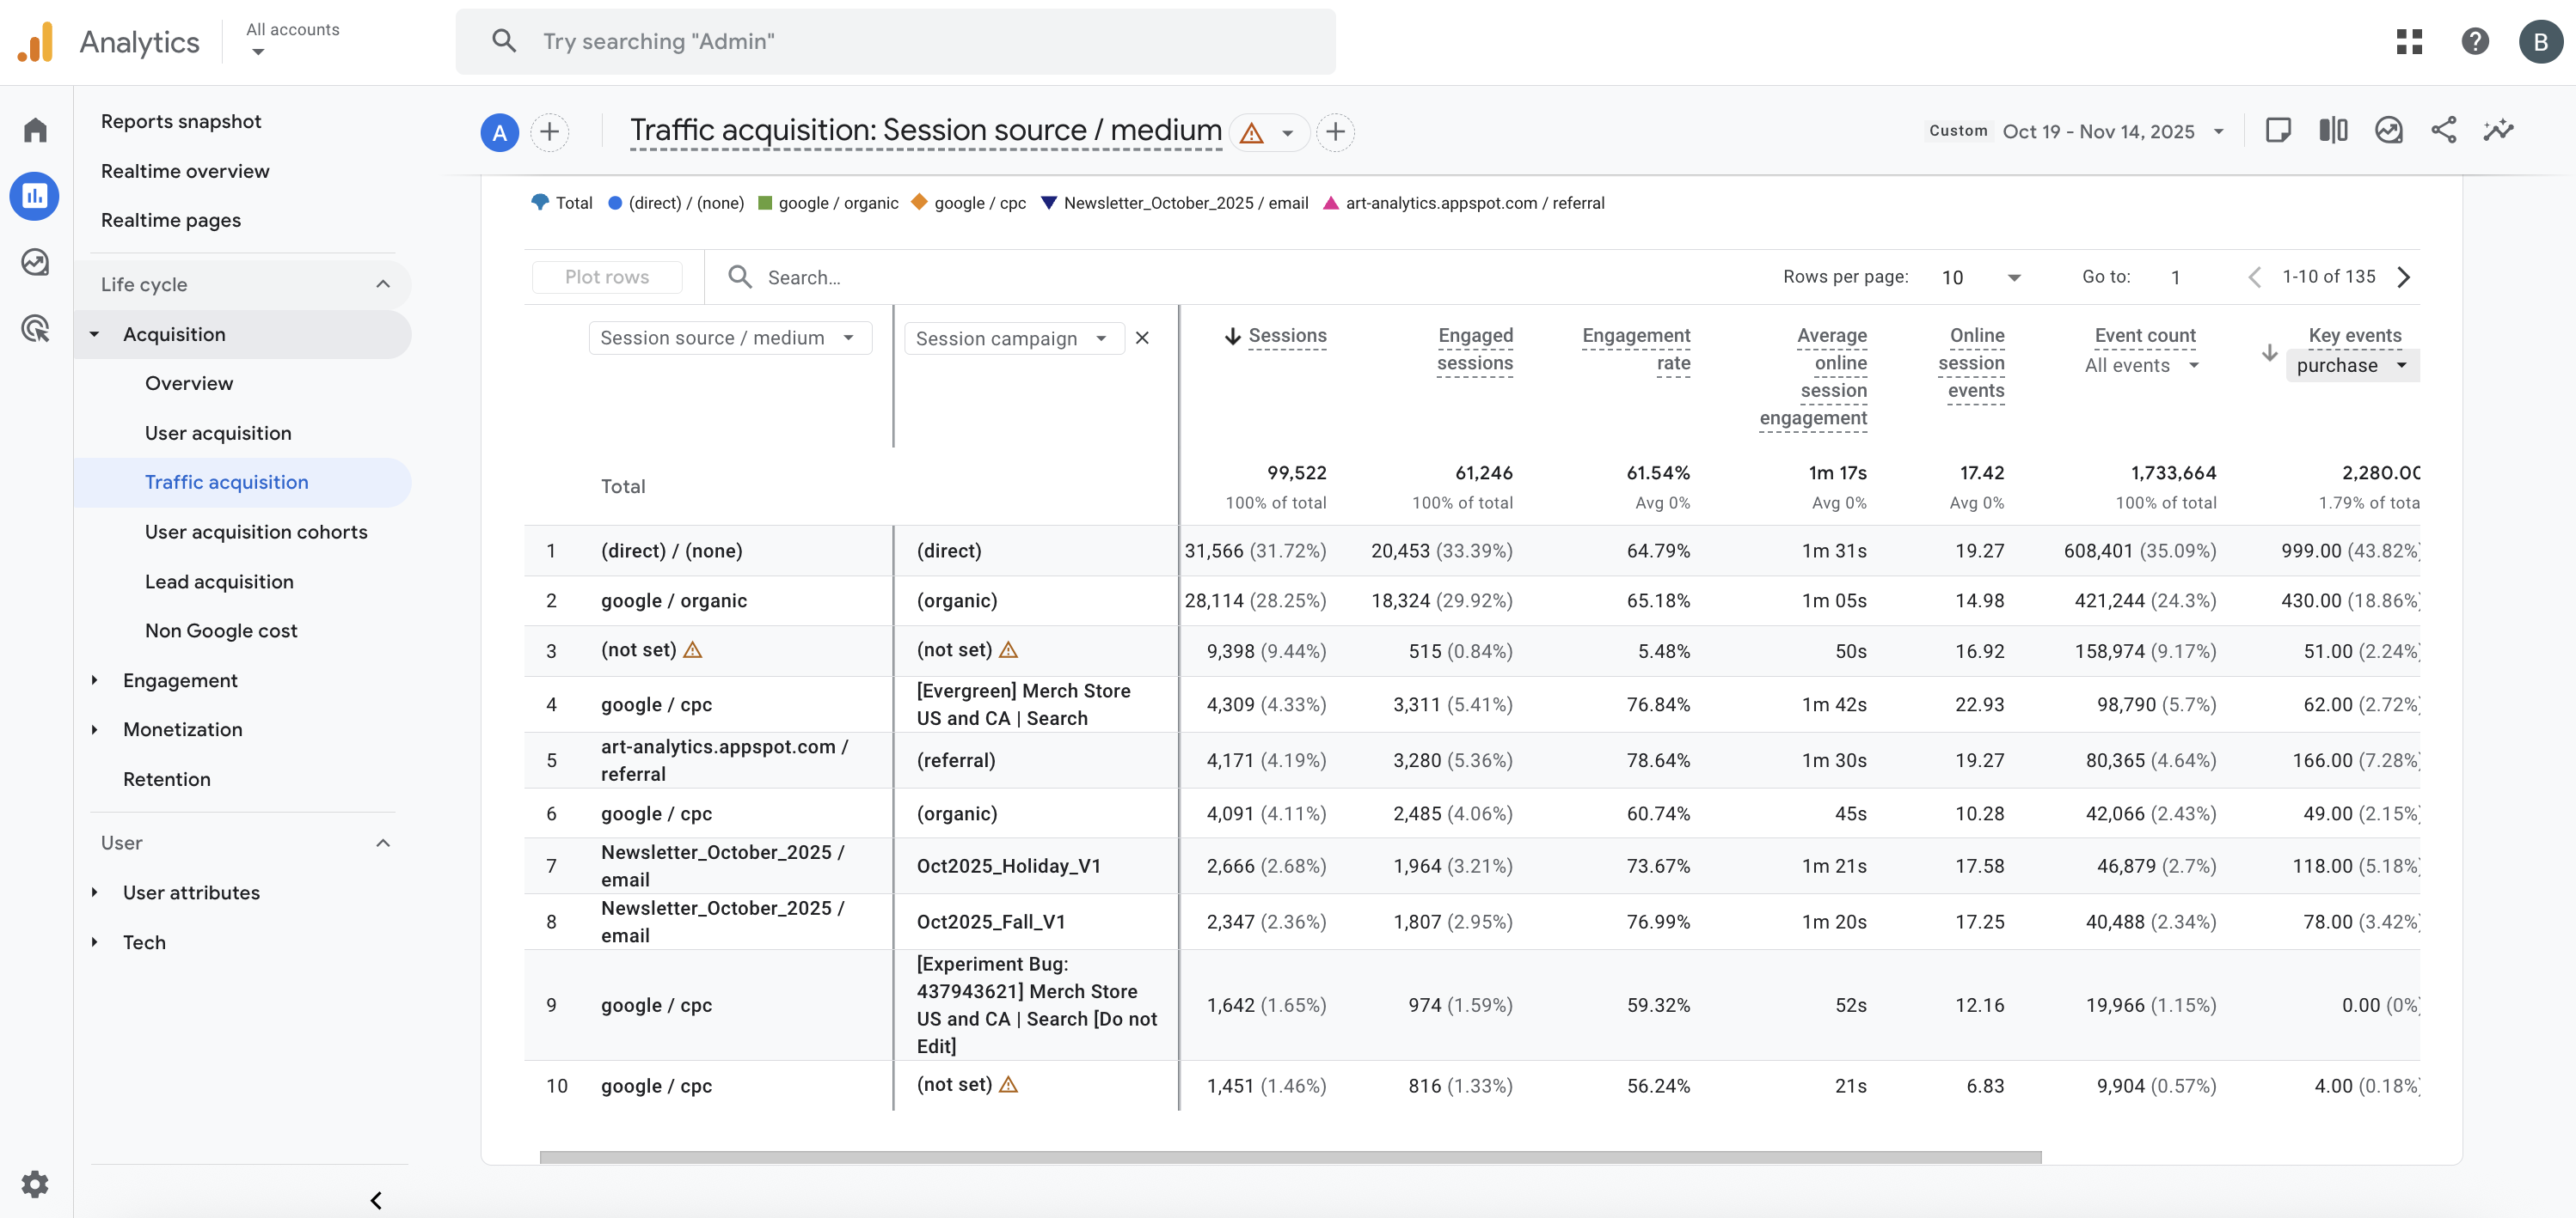Open the Insights sparkline icon
2576x1218 pixels.
tap(2498, 130)
